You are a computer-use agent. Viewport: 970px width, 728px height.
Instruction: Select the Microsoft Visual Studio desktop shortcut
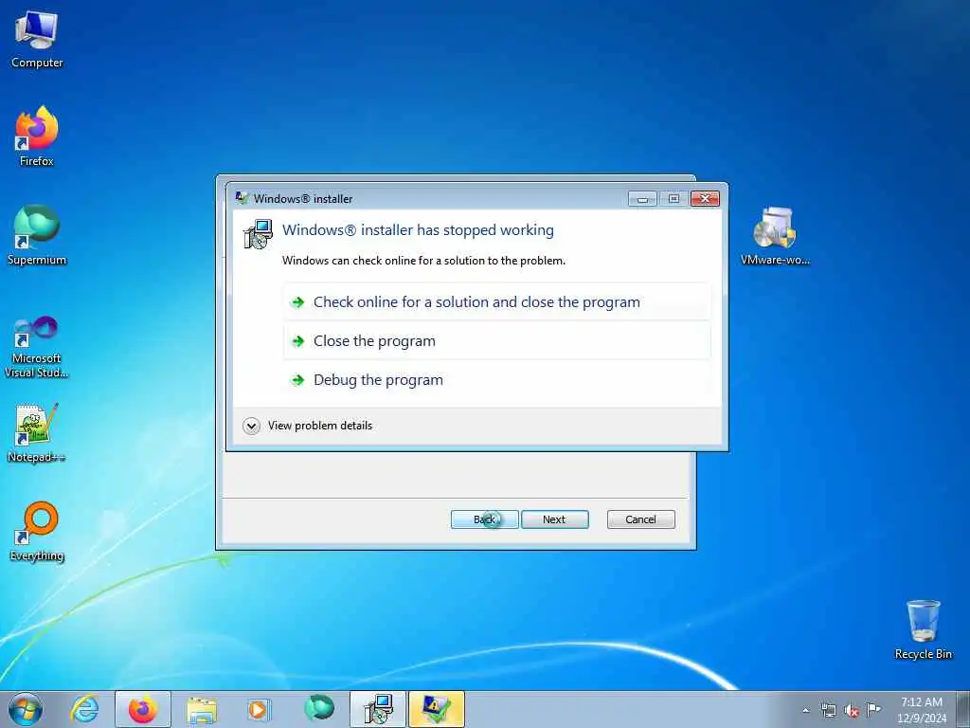(x=37, y=347)
